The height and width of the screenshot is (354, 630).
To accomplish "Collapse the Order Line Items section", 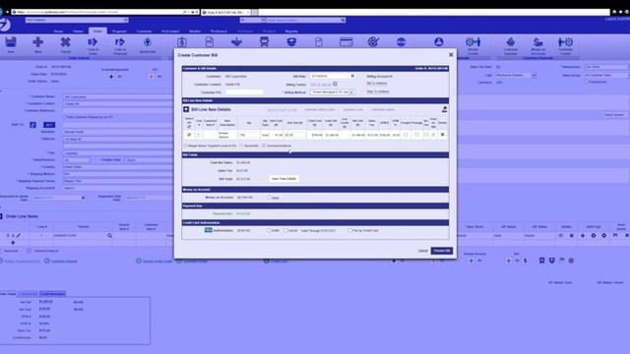I will coord(1,216).
